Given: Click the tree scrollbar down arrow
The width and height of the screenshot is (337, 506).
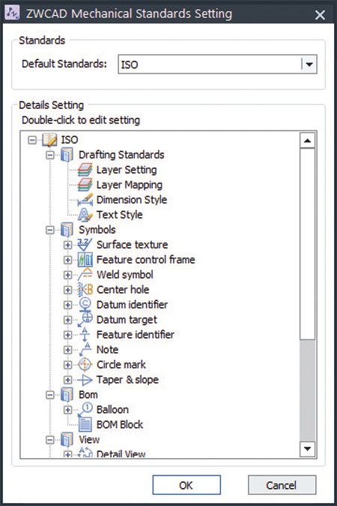Looking at the screenshot, I should pos(307,449).
